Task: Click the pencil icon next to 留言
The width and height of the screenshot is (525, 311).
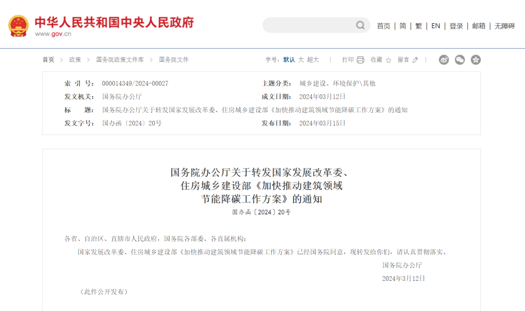Action: tap(416, 60)
